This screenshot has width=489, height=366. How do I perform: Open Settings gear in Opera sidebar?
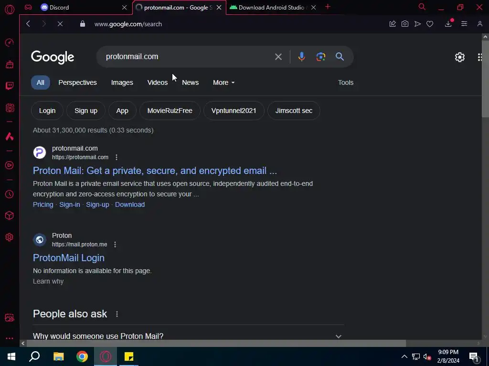(x=10, y=237)
